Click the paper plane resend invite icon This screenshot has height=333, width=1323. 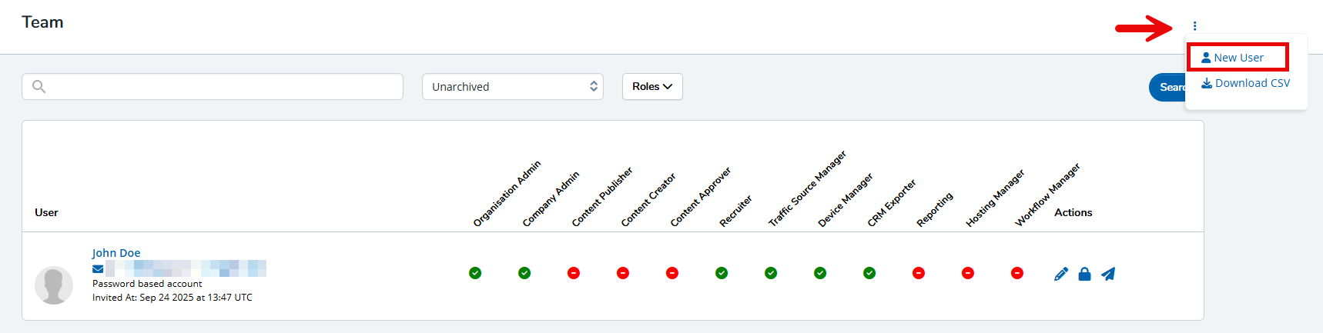(1108, 274)
